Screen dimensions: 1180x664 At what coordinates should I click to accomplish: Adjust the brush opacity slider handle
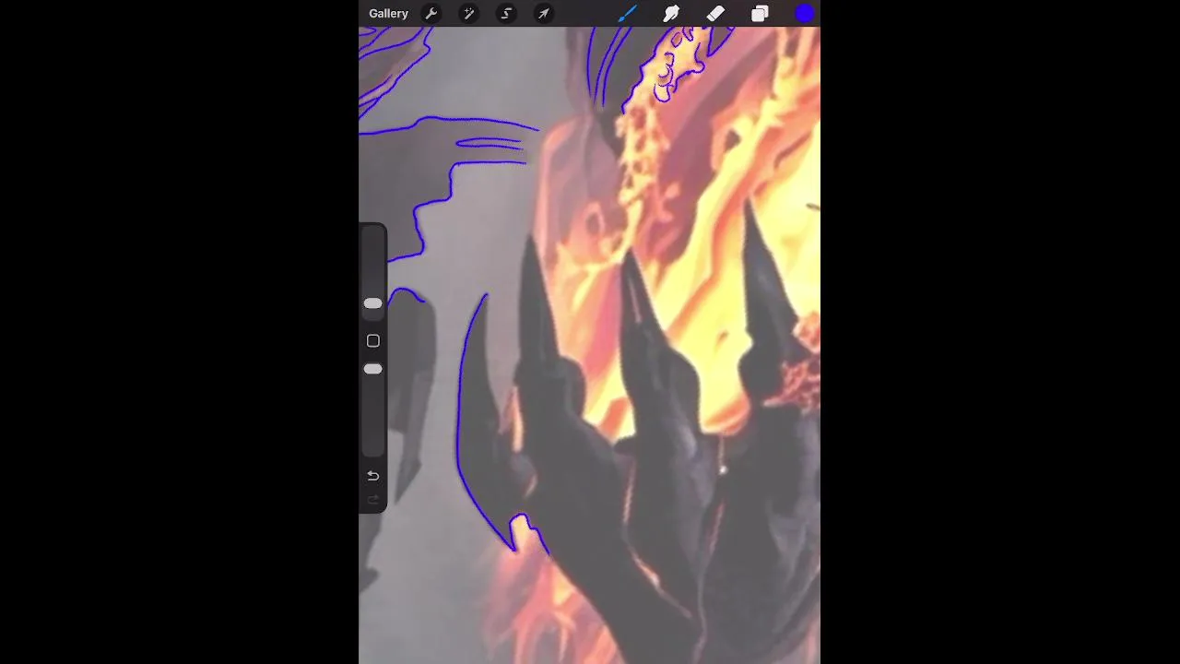point(372,369)
